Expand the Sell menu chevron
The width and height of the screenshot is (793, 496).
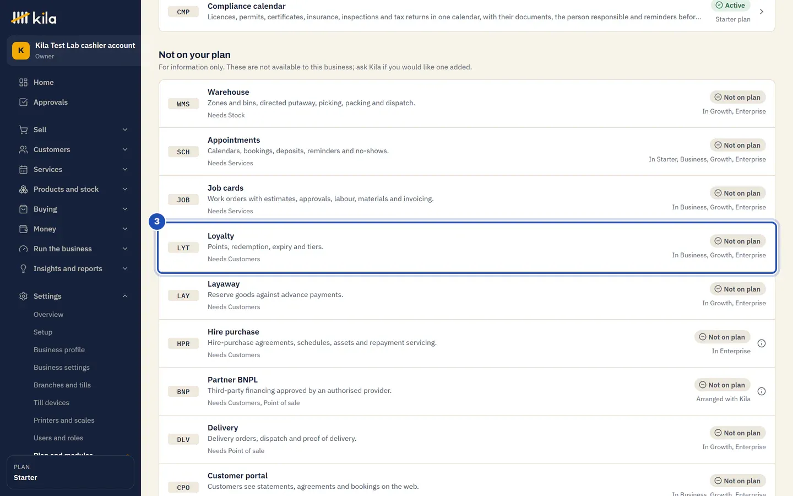(x=125, y=130)
